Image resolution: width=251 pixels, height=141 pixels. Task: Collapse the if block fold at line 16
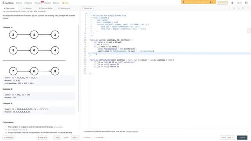(x=87, y=47)
